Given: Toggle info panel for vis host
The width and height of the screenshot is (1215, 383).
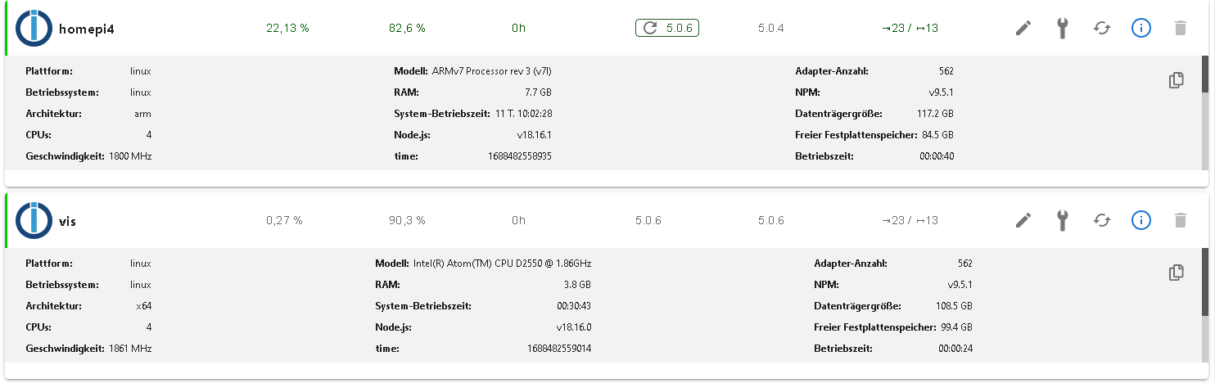Looking at the screenshot, I should [x=1141, y=220].
